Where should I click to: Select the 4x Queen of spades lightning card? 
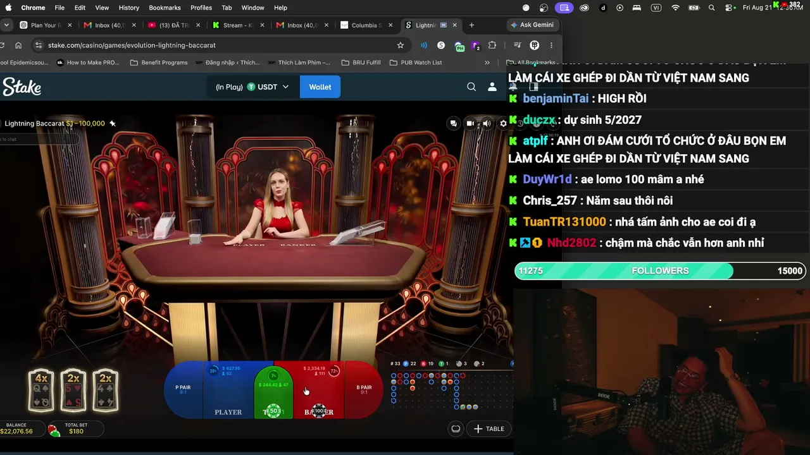pyautogui.click(x=41, y=391)
